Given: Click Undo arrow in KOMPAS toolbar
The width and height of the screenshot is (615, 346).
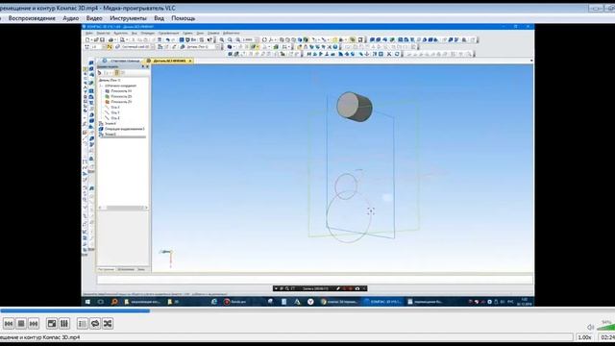Looking at the screenshot, I should [x=168, y=39].
